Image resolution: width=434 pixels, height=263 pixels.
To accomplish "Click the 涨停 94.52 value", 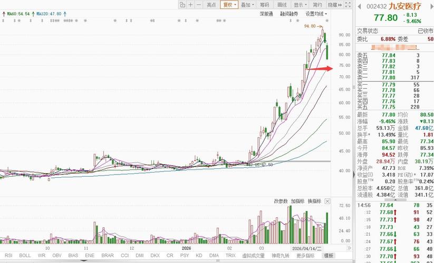I will (388, 155).
